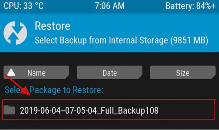Tap the "Battery:" label in status bar
Viewport: 219px width, 130px height.
click(179, 6)
